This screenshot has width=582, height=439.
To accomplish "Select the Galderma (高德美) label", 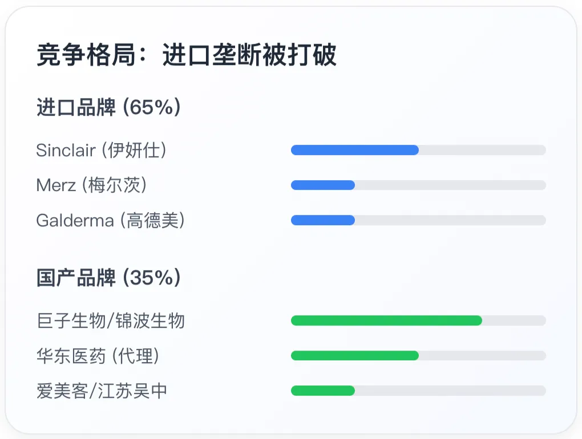I will point(110,220).
